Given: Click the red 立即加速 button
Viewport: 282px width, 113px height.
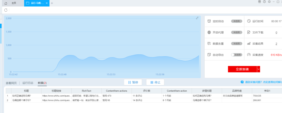Looking at the screenshot, I should (x=242, y=69).
